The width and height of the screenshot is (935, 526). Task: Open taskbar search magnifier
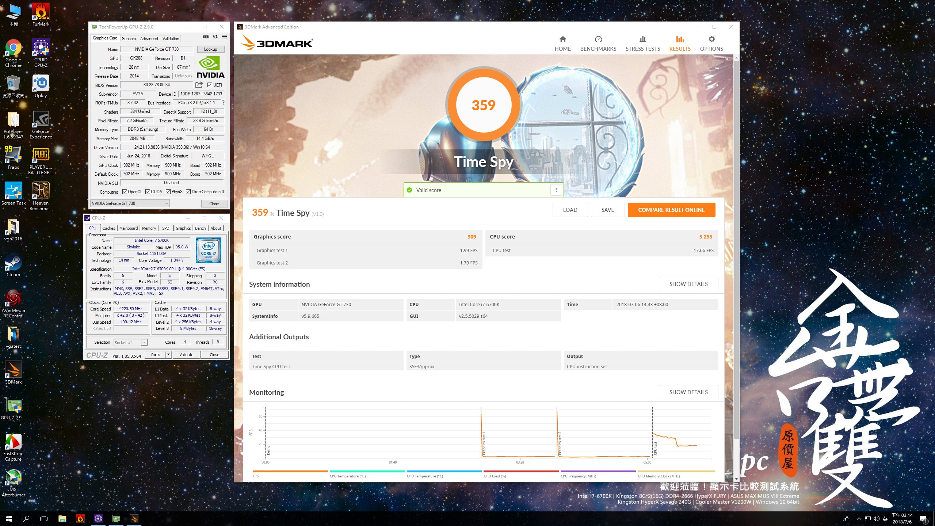26,518
